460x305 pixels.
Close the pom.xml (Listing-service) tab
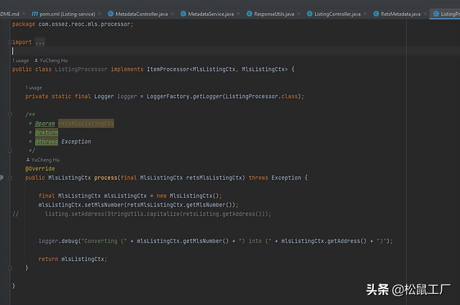100,14
